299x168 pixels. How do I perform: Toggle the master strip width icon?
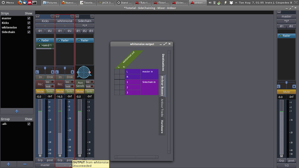click(279, 12)
